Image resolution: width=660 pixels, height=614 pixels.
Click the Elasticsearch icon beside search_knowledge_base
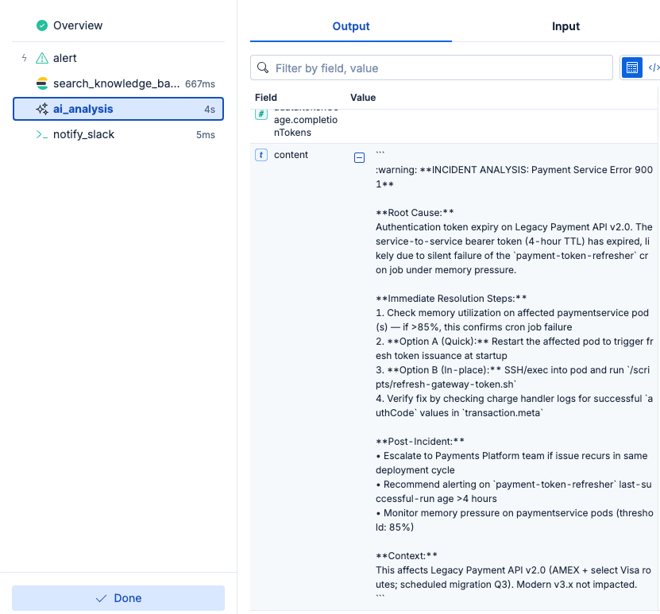tap(42, 83)
